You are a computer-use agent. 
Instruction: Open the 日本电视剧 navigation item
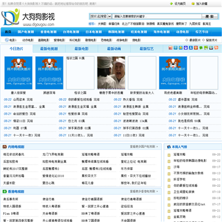pos(94,32)
